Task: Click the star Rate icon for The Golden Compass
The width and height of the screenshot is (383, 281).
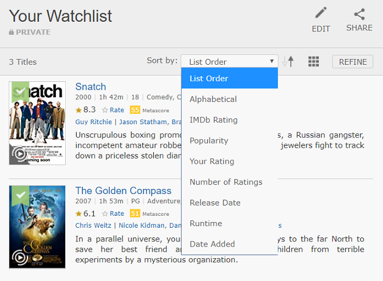Action: [105, 214]
